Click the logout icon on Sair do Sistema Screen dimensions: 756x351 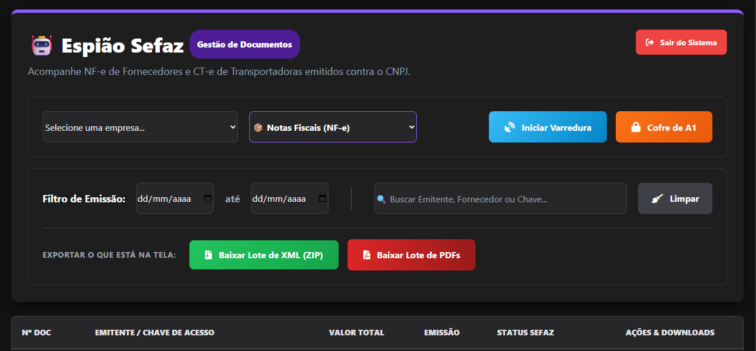650,42
